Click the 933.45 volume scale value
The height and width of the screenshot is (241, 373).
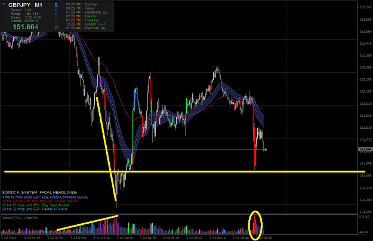coord(365,217)
